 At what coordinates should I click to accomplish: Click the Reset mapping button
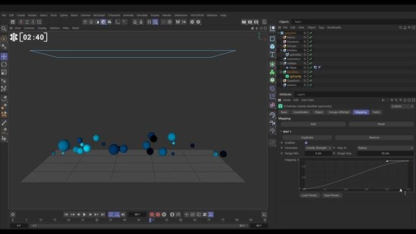click(x=381, y=124)
